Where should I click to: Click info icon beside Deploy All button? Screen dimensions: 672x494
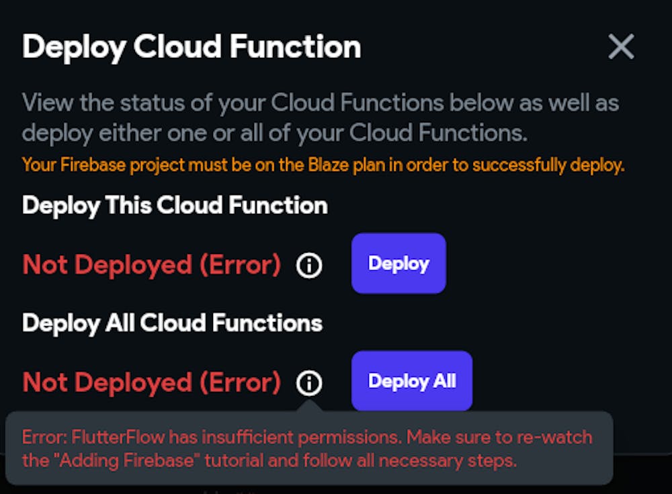(309, 383)
